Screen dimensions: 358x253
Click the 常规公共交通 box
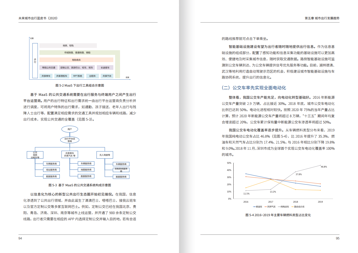point(49,68)
